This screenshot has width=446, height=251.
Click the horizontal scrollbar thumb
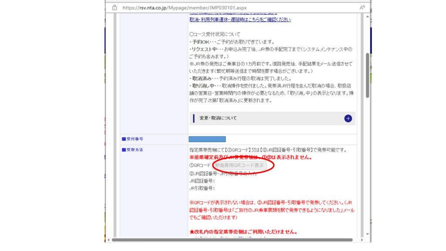[x=232, y=240]
